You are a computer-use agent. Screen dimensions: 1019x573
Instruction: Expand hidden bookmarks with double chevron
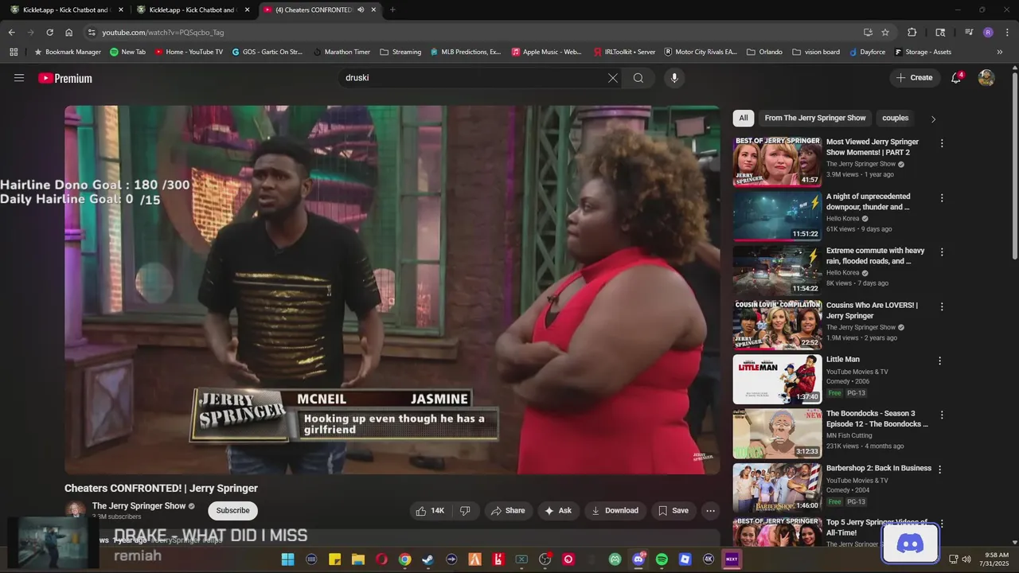pos(1000,52)
